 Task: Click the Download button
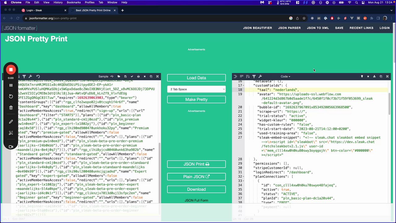(196, 189)
